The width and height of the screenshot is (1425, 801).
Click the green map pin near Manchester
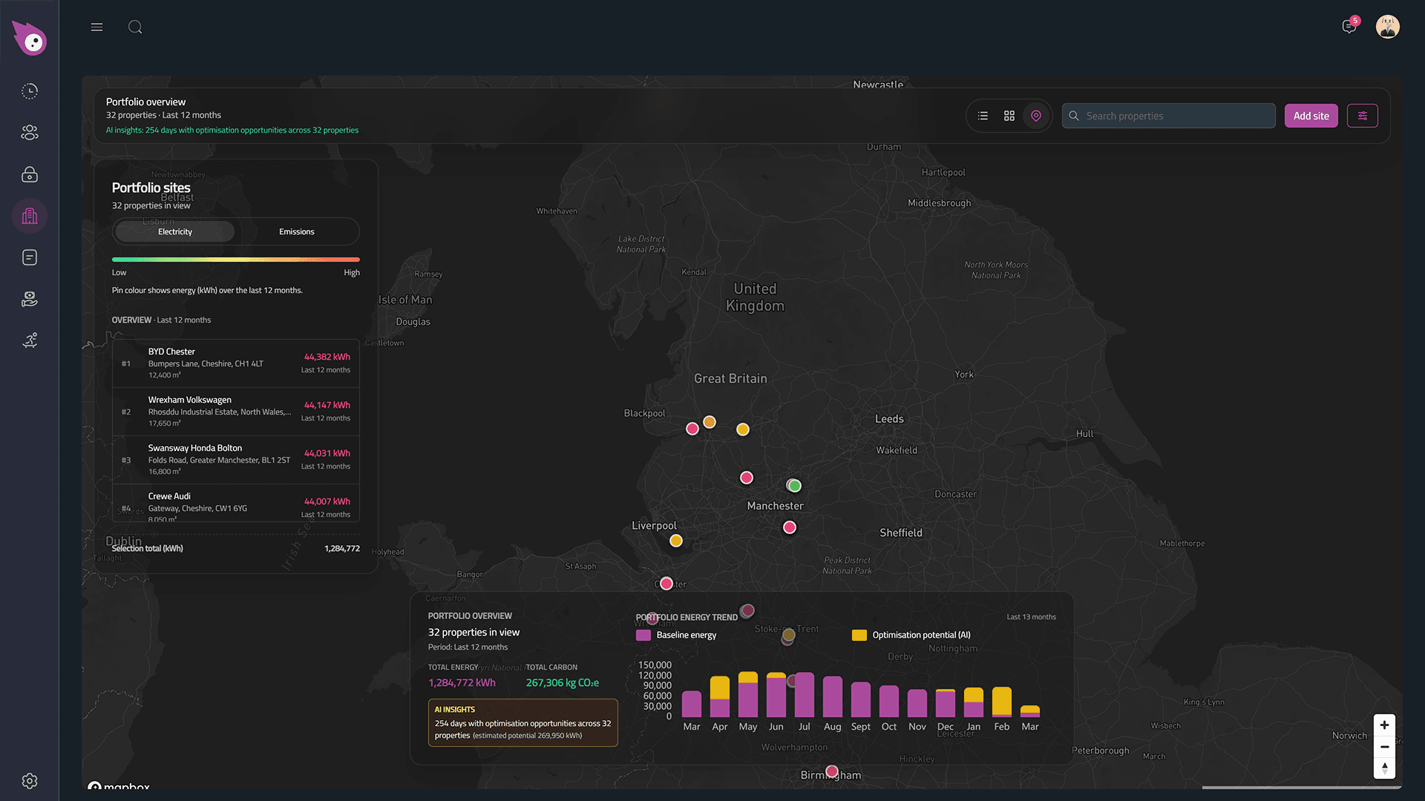[795, 486]
